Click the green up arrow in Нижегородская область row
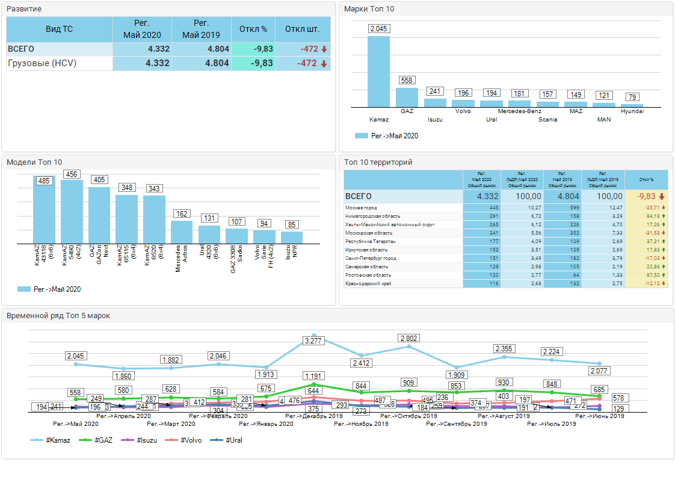This screenshot has width=675, height=477. [664, 216]
